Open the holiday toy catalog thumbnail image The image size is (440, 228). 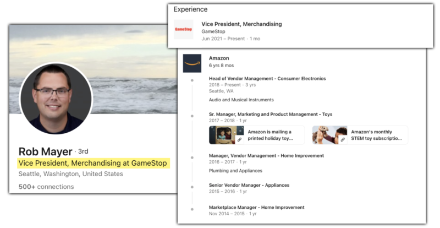[226, 135]
